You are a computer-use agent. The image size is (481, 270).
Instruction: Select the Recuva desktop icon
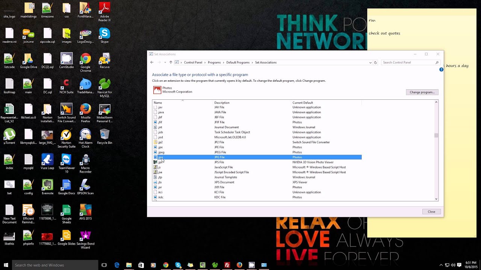coord(104,61)
